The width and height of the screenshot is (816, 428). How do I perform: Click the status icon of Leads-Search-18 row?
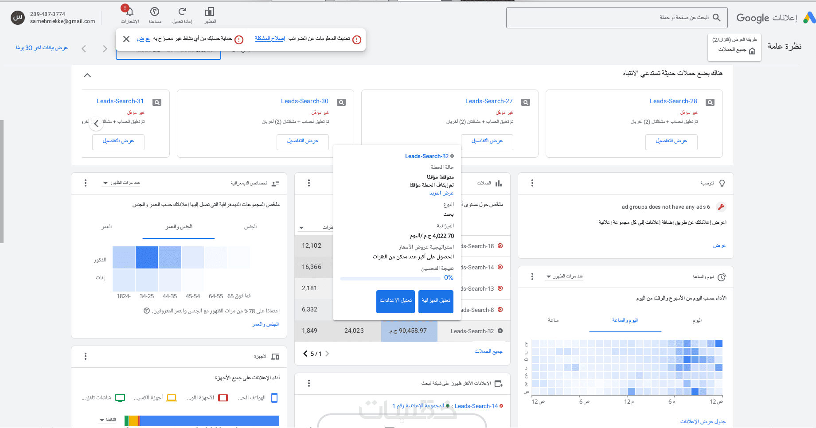click(500, 246)
